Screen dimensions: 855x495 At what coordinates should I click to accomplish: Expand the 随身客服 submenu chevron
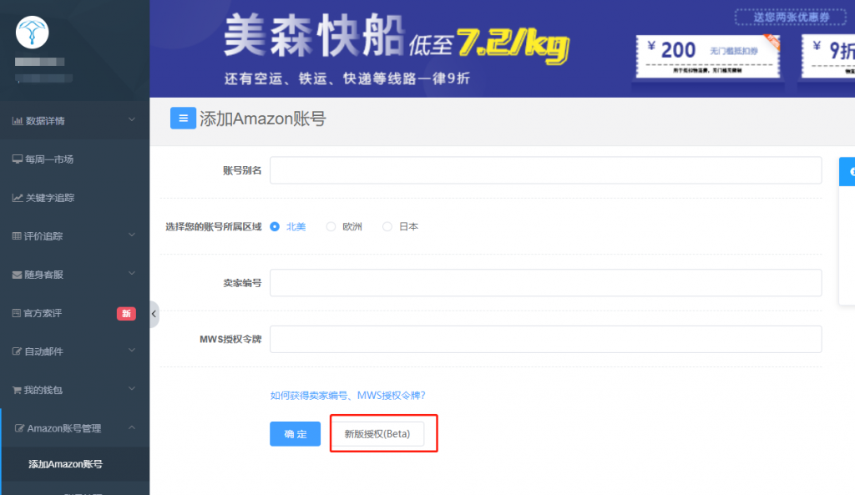(132, 274)
